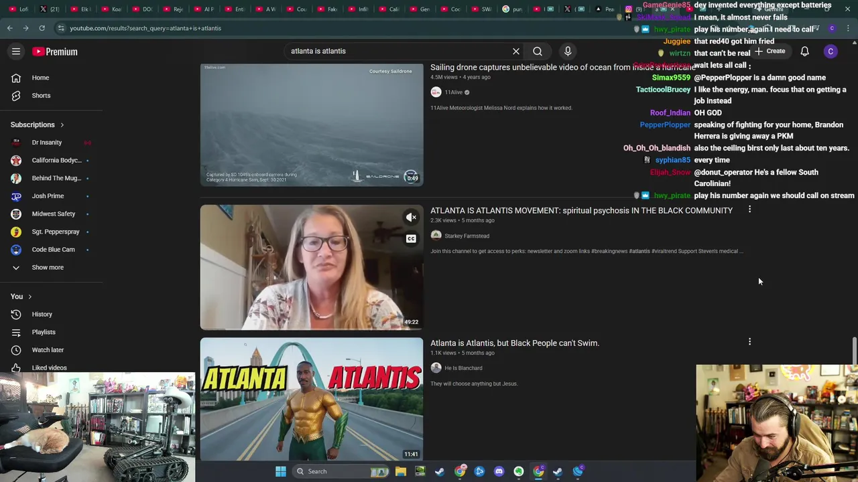
Task: Click the YouTube Premium logo
Action: pyautogui.click(x=55, y=52)
